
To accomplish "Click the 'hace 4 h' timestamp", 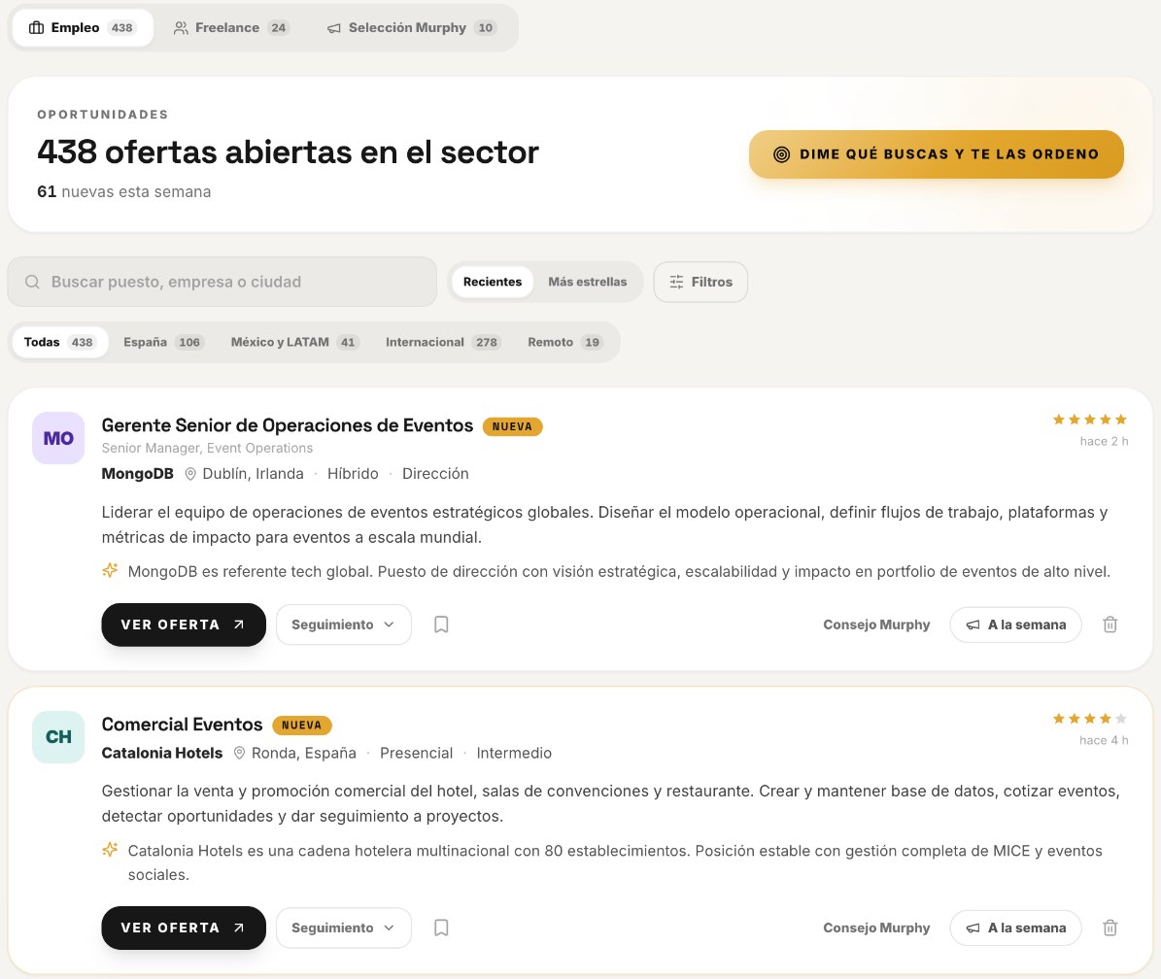I will click(1104, 740).
